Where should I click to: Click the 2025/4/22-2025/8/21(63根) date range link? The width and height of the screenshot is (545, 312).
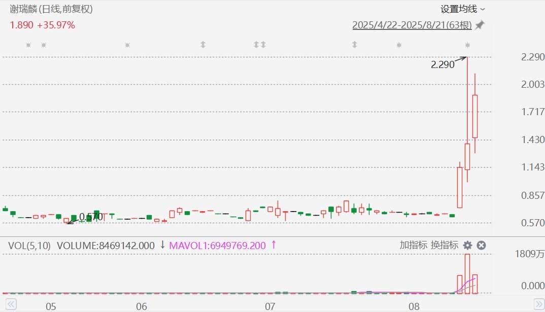[x=412, y=25]
